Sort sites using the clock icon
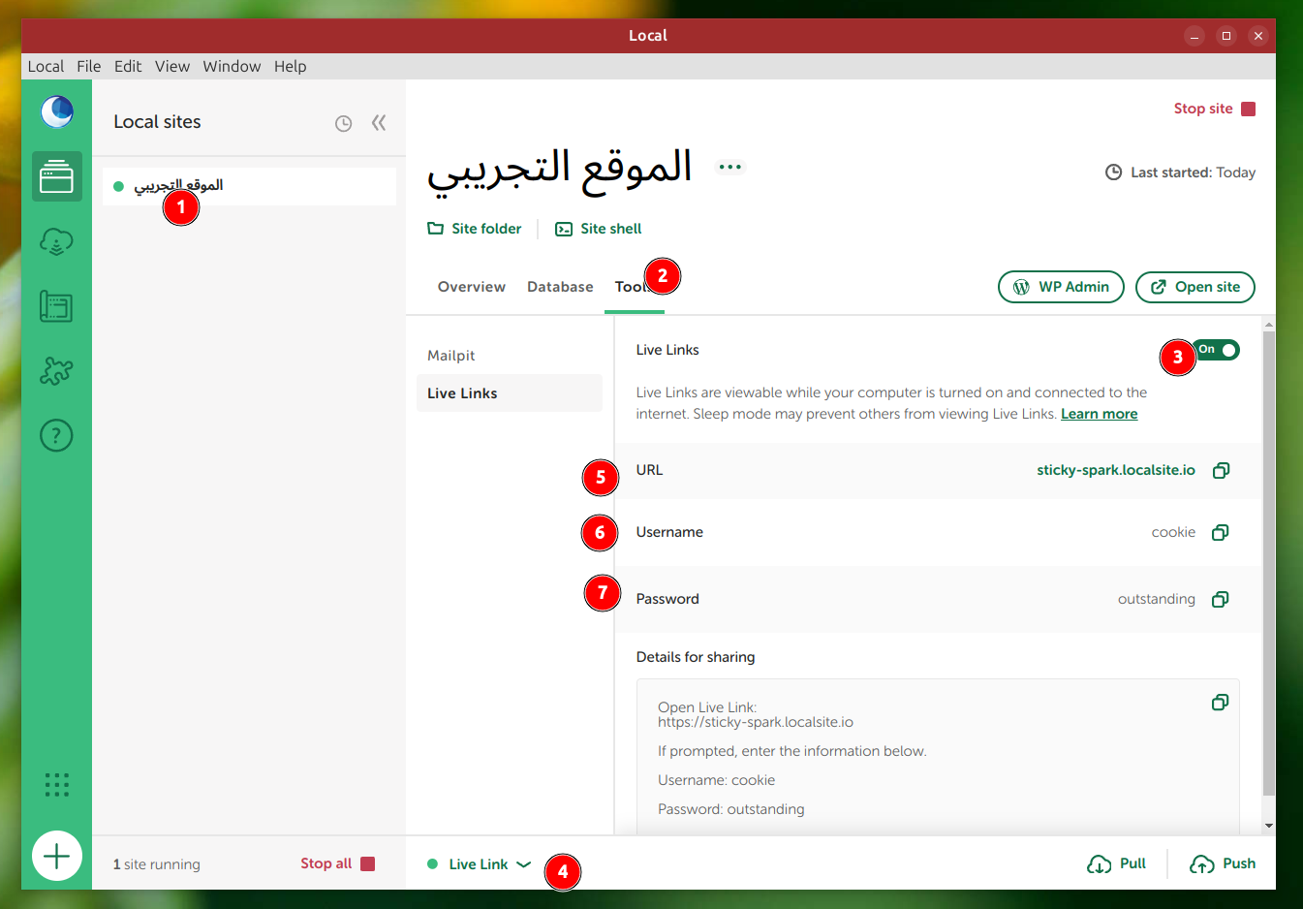This screenshot has height=909, width=1303. click(x=343, y=123)
